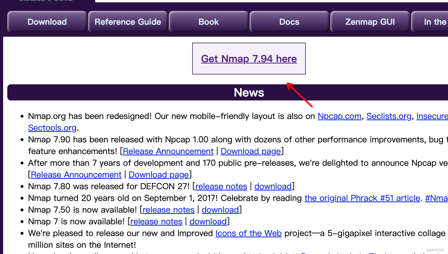Select the Zenmap GUI tab
Viewport: 448px width, 254px height.
pos(370,22)
